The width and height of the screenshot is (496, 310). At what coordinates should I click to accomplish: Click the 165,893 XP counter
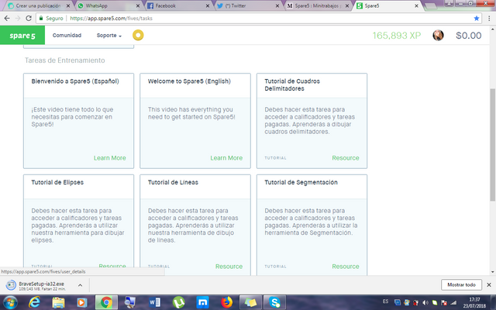pyautogui.click(x=396, y=36)
